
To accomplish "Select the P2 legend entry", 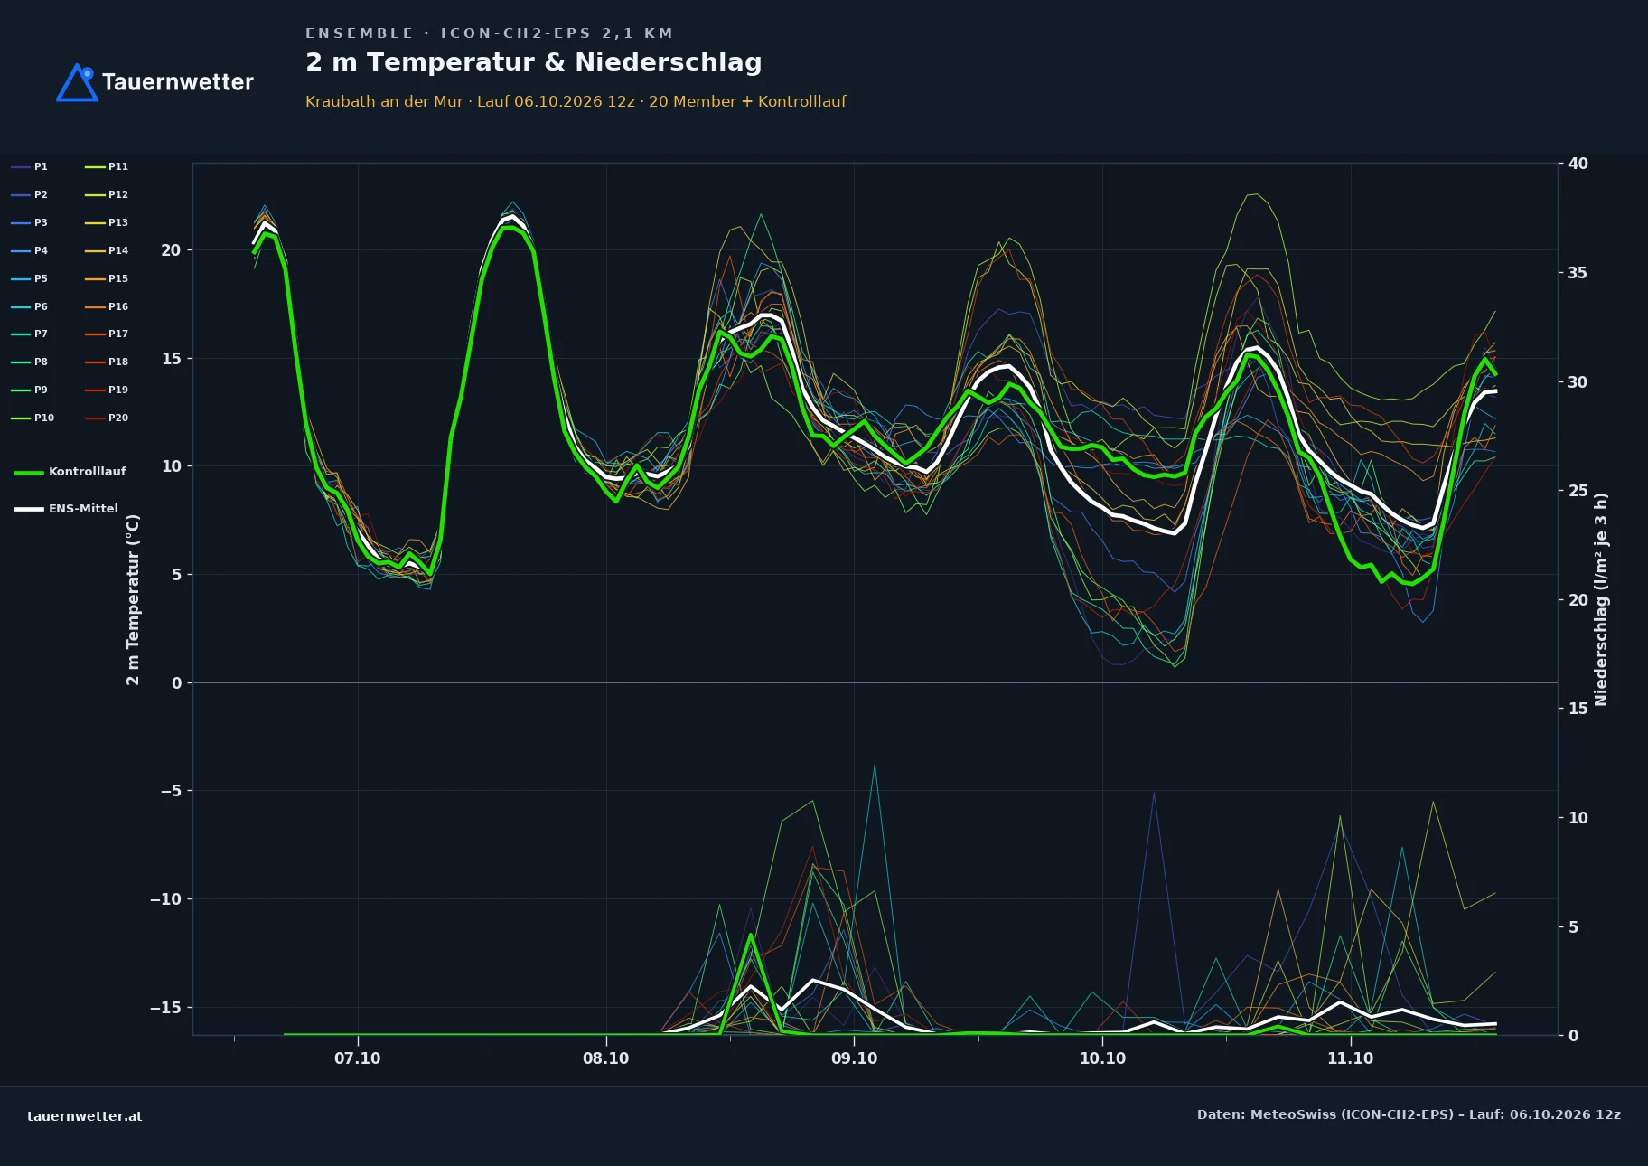I will (30, 194).
